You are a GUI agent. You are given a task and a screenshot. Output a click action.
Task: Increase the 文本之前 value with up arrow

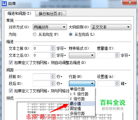click(53, 47)
